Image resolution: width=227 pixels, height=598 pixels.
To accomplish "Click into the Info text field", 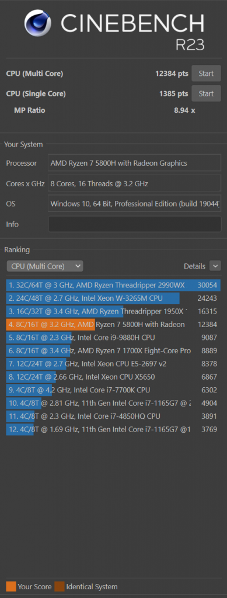I will (134, 224).
